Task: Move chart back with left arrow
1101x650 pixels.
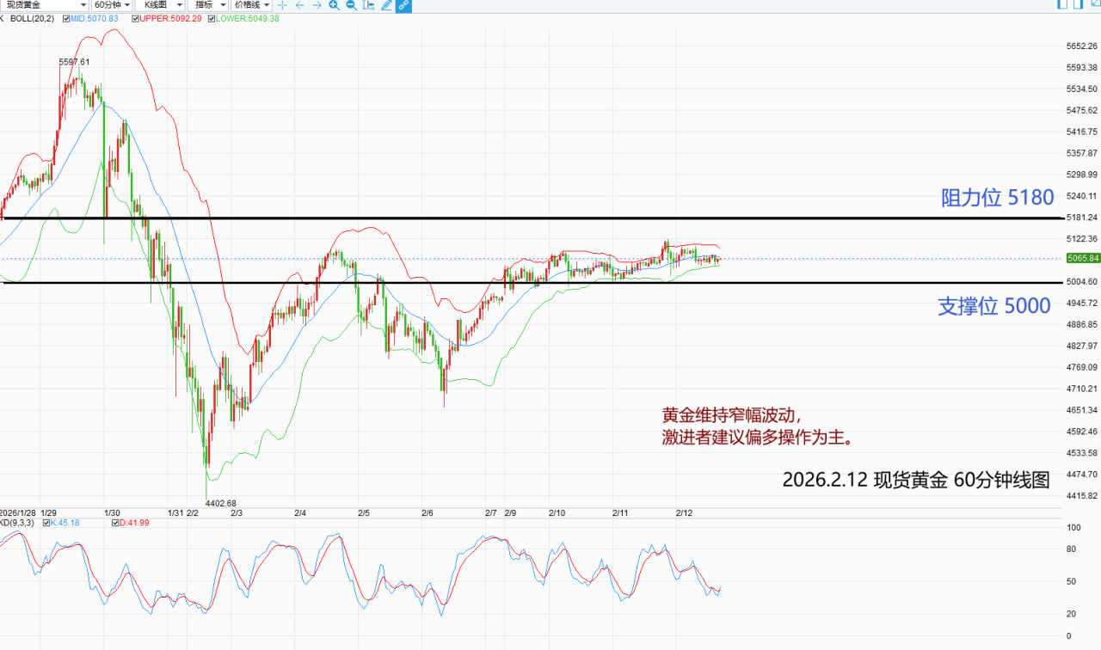Action: click(x=300, y=5)
